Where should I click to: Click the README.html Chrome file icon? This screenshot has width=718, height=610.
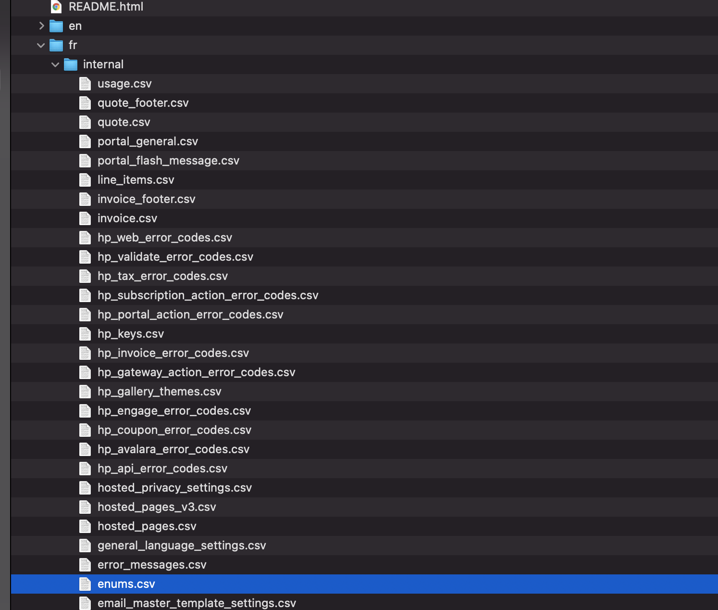pos(56,7)
